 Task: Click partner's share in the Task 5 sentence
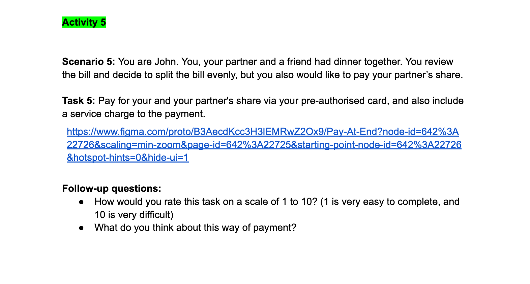click(228, 101)
